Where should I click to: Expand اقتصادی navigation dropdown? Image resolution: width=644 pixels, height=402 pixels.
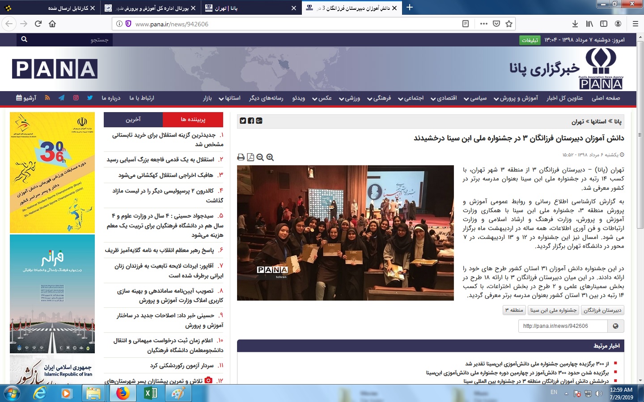tap(444, 98)
